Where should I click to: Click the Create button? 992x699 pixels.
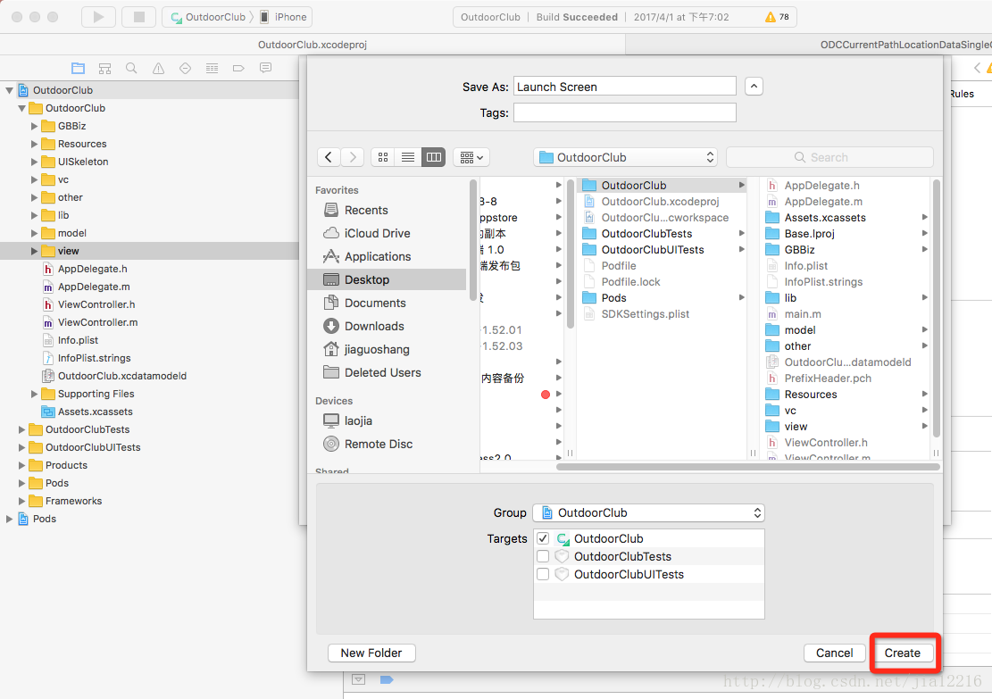click(x=902, y=653)
